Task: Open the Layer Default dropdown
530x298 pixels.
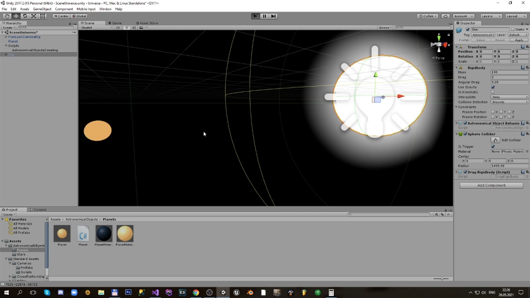Action: coord(518,35)
